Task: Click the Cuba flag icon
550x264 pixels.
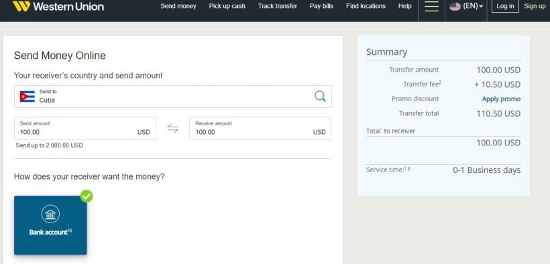Action: tap(27, 96)
